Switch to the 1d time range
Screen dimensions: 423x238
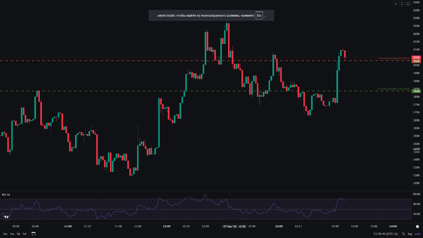[24, 234]
